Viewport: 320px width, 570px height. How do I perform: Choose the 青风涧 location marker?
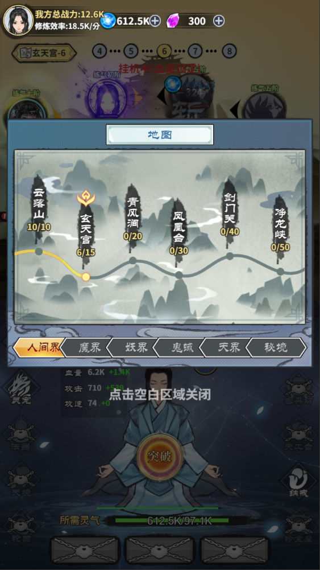pyautogui.click(x=133, y=218)
